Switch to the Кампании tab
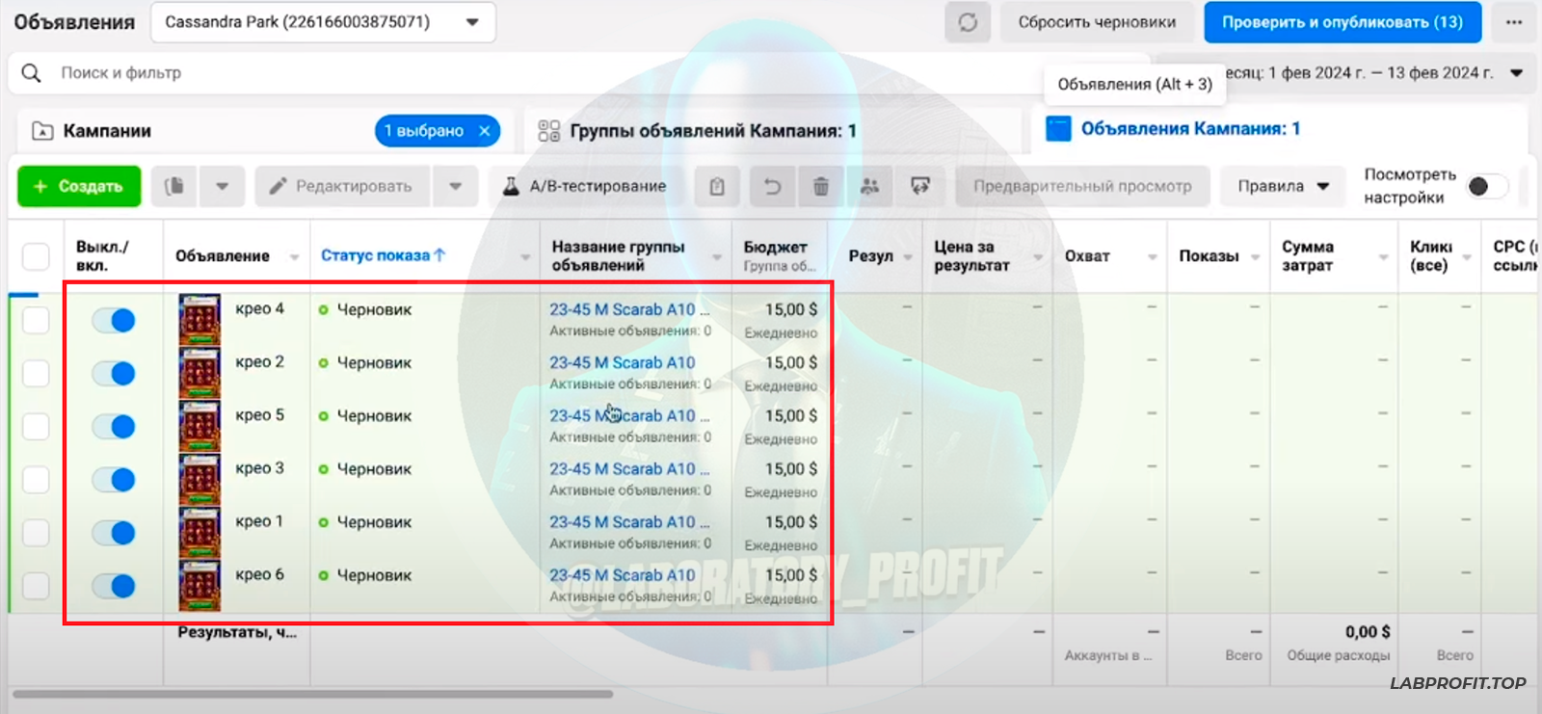Screen dimensions: 1542x714 (x=106, y=131)
